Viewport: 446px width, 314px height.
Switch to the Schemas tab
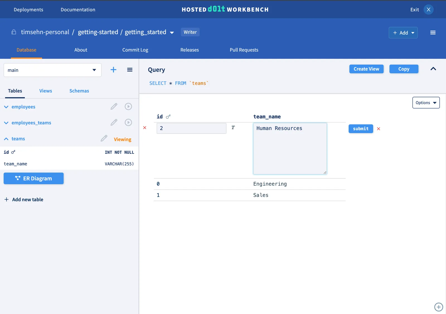click(79, 91)
